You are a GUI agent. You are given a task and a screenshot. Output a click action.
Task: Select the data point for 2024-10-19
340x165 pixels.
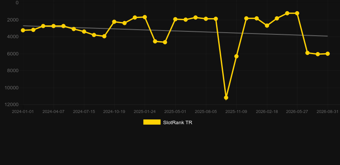(114, 21)
